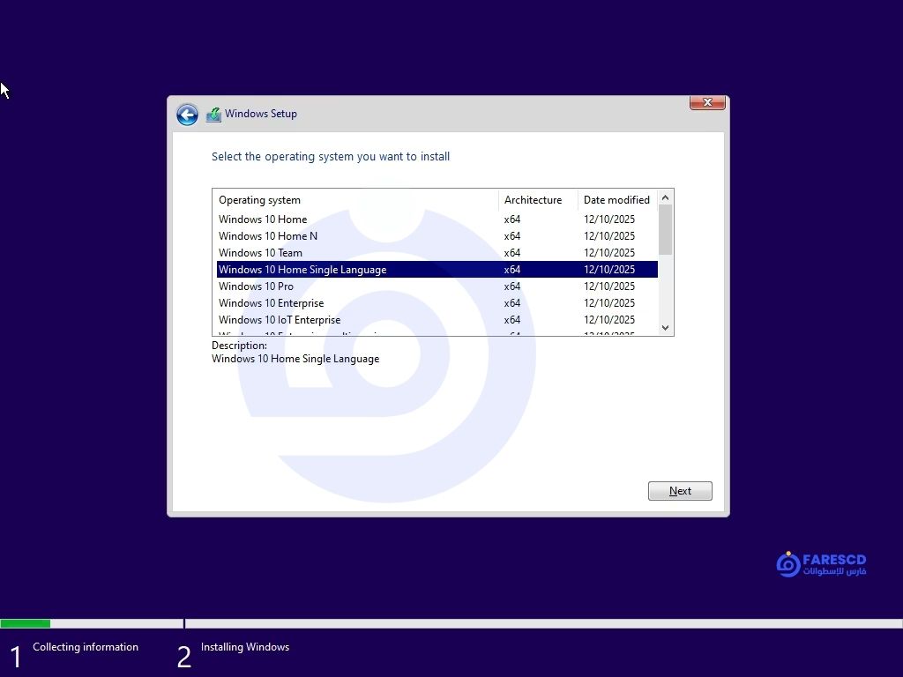Pick Windows 10 Home Single Language
Screen dimensions: 903x677
[x=302, y=270]
